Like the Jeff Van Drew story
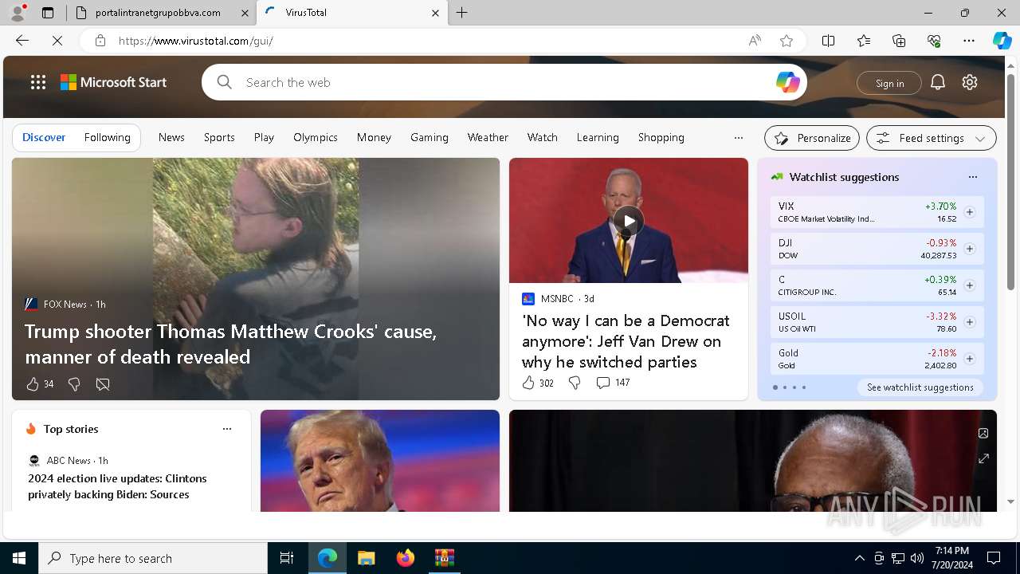This screenshot has width=1020, height=574. point(528,383)
